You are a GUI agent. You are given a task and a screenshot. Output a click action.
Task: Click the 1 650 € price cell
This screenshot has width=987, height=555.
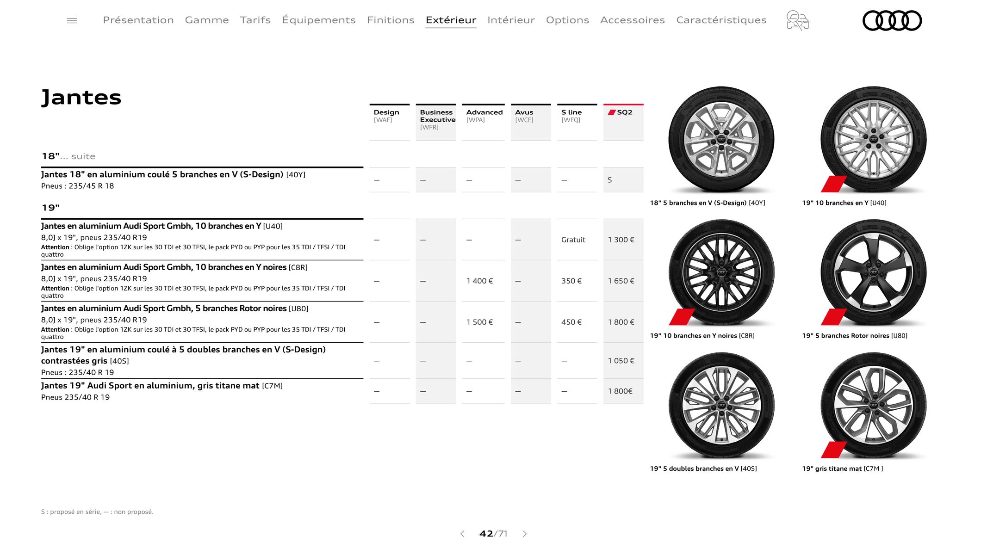pos(621,281)
